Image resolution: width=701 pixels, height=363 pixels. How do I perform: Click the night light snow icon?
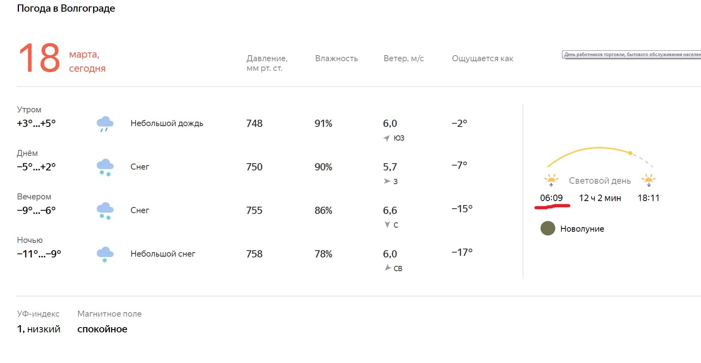[x=105, y=254]
